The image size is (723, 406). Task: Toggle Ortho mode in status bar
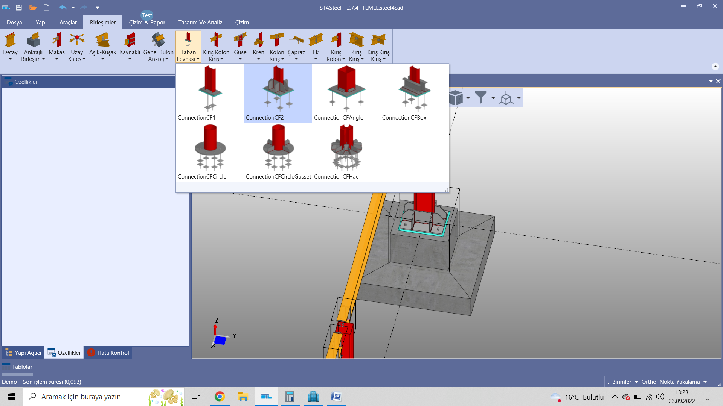(648, 382)
